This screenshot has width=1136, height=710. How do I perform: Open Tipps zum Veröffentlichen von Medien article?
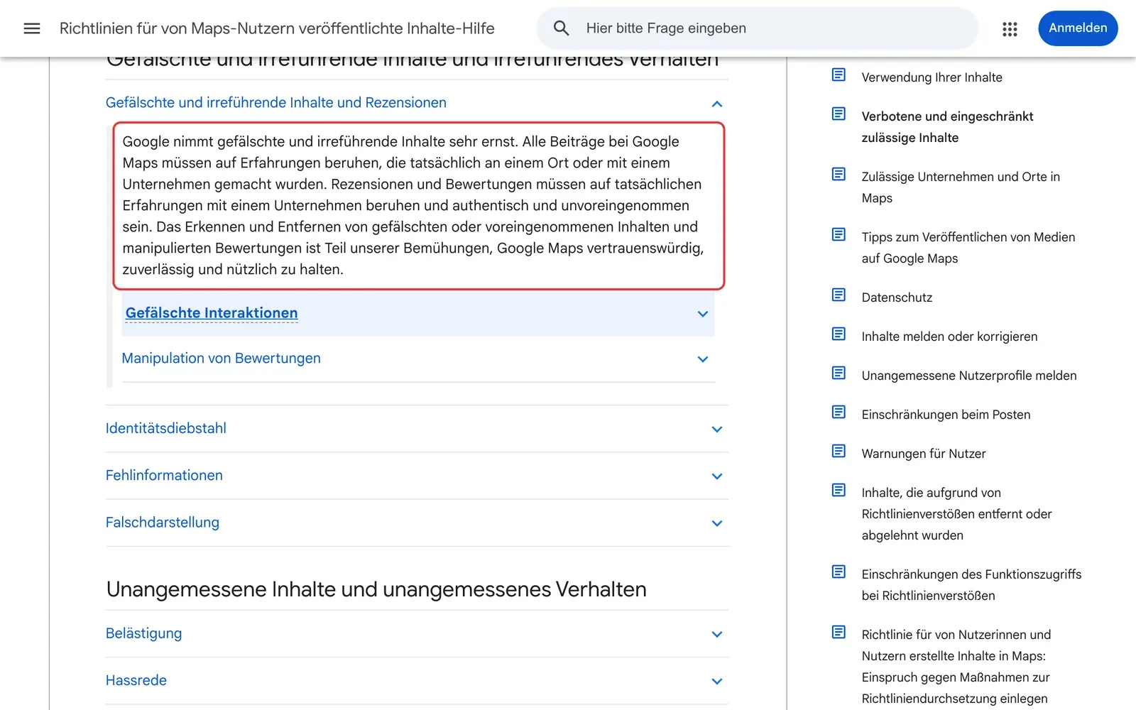(968, 248)
